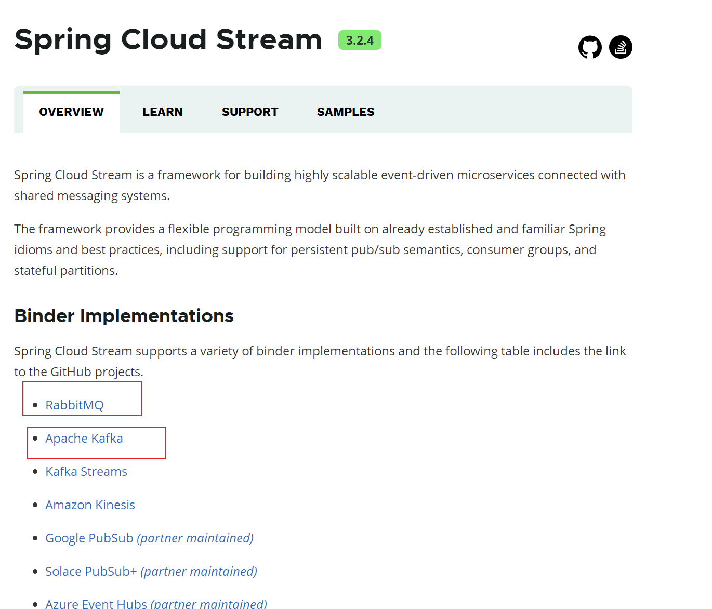Viewport: 712px width, 609px height.
Task: Open the Stack Overflow icon link
Action: (621, 47)
